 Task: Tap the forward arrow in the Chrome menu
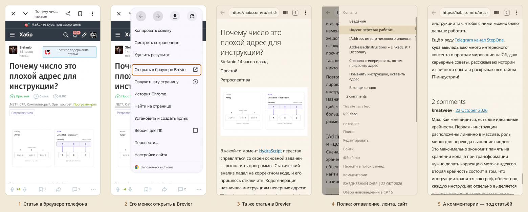click(158, 16)
